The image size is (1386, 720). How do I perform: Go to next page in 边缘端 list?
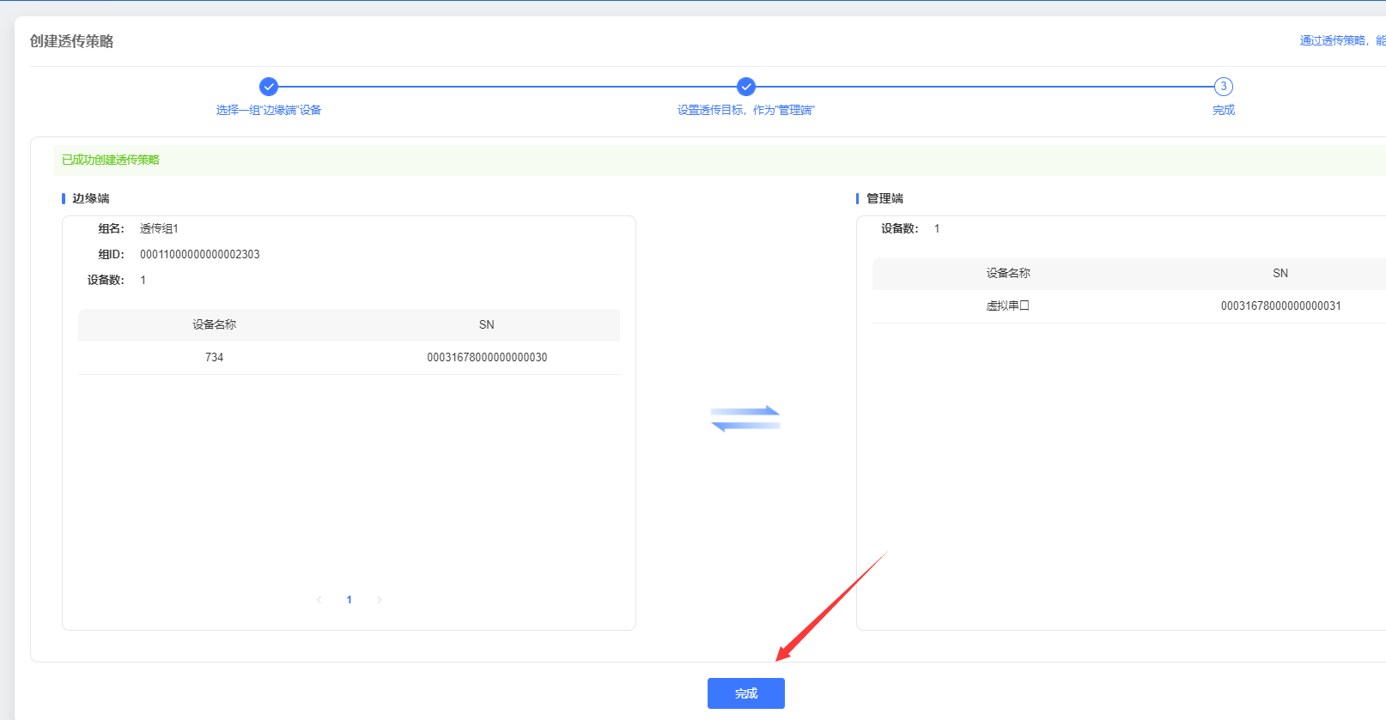click(379, 600)
